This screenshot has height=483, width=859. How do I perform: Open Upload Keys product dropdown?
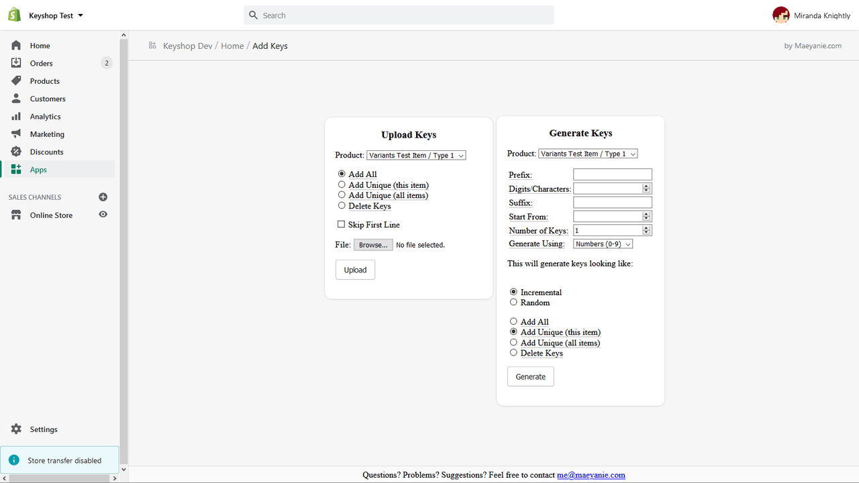tap(416, 155)
